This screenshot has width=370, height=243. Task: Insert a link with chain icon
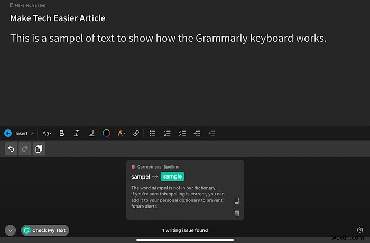pyautogui.click(x=136, y=133)
